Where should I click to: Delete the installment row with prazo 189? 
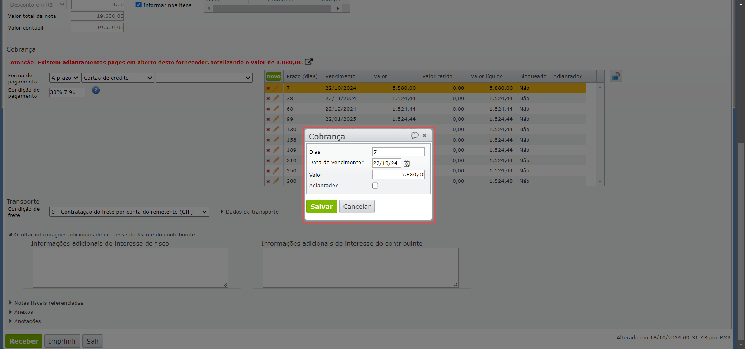pos(268,150)
